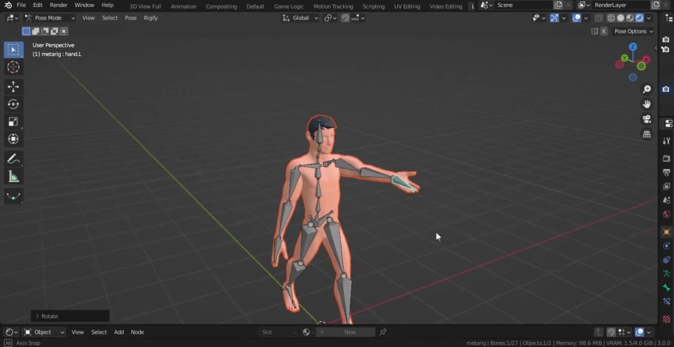Select the Scale tool

click(13, 122)
